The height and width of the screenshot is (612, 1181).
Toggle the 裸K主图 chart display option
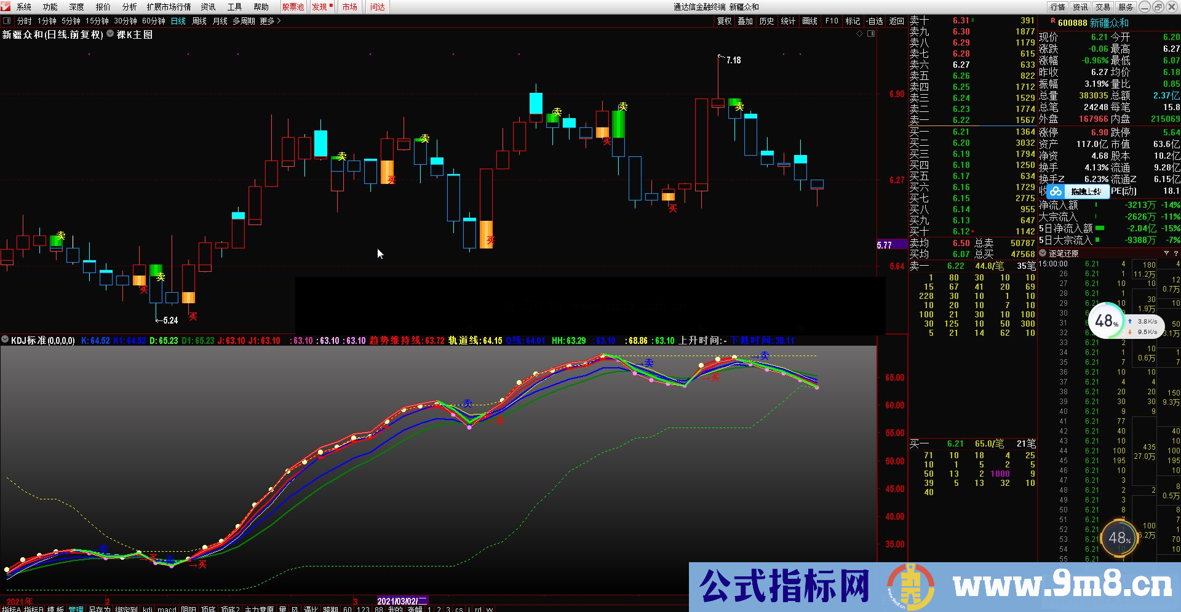click(x=134, y=35)
